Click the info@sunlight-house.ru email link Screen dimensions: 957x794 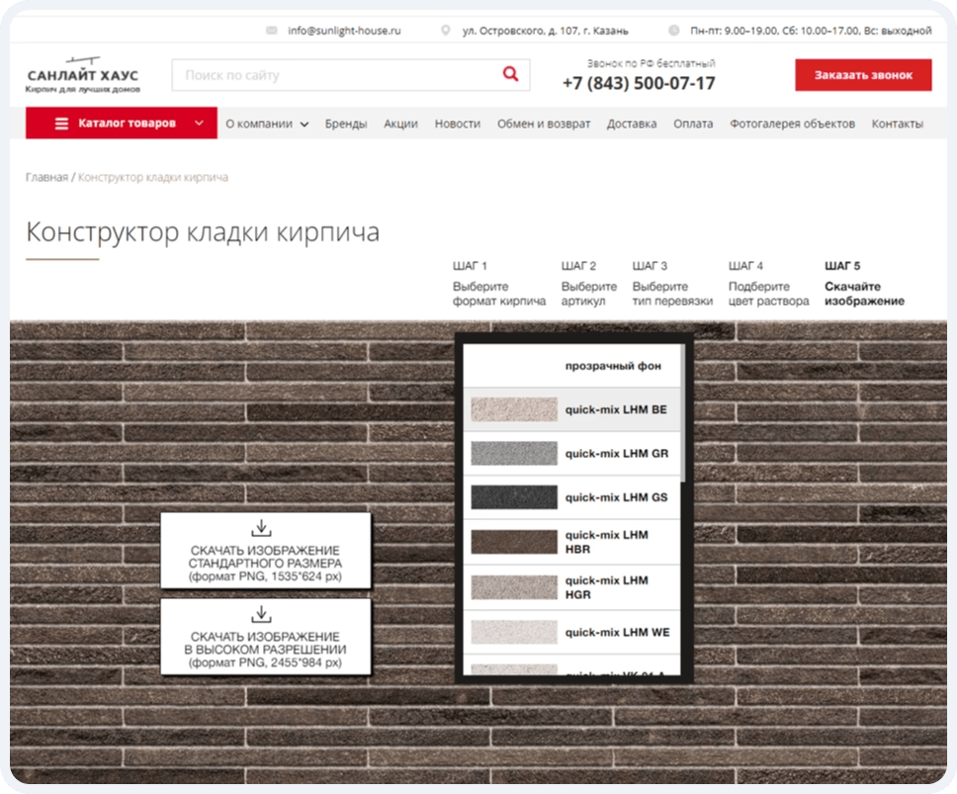pyautogui.click(x=344, y=31)
